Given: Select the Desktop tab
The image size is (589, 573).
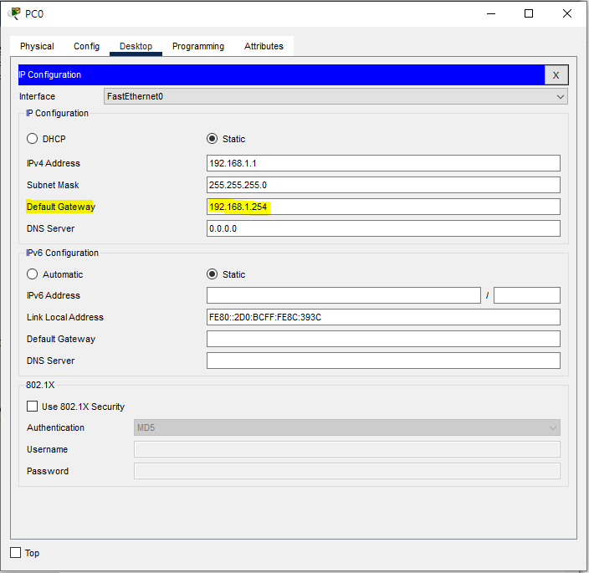Looking at the screenshot, I should click(x=136, y=46).
